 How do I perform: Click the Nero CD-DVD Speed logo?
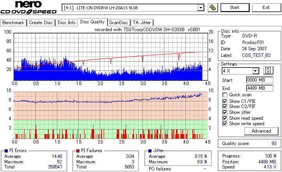click(x=28, y=7)
